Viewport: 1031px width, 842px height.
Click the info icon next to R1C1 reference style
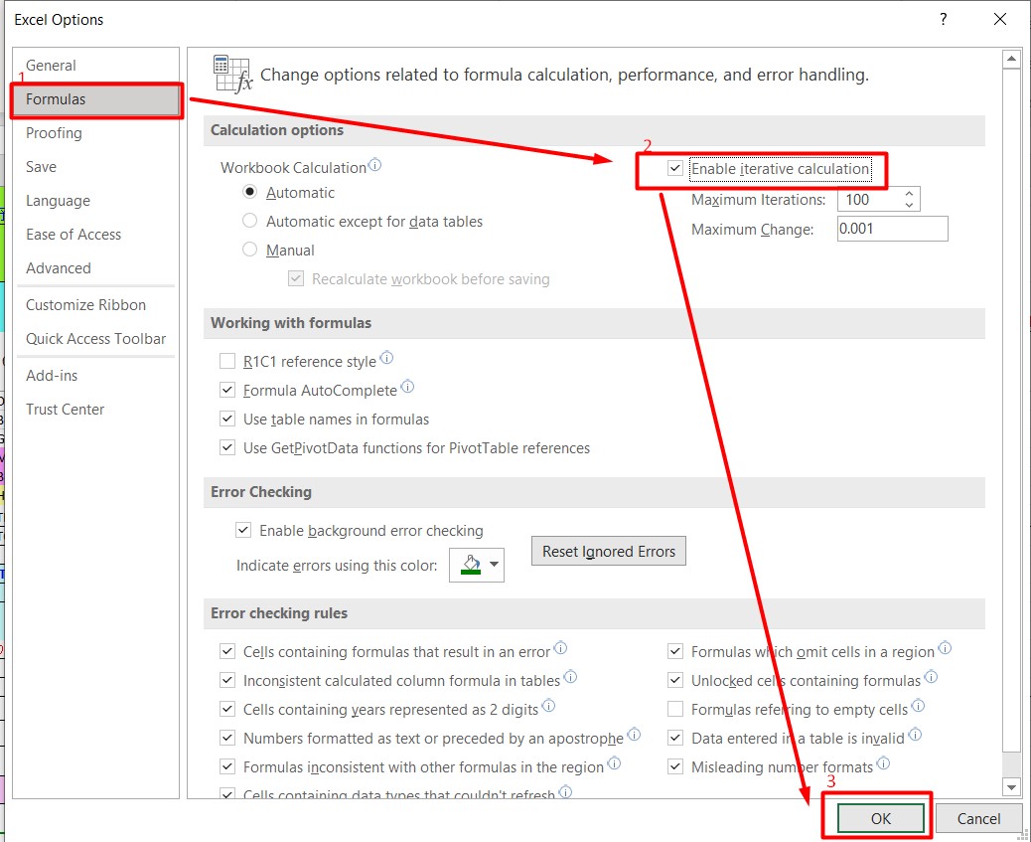click(385, 358)
